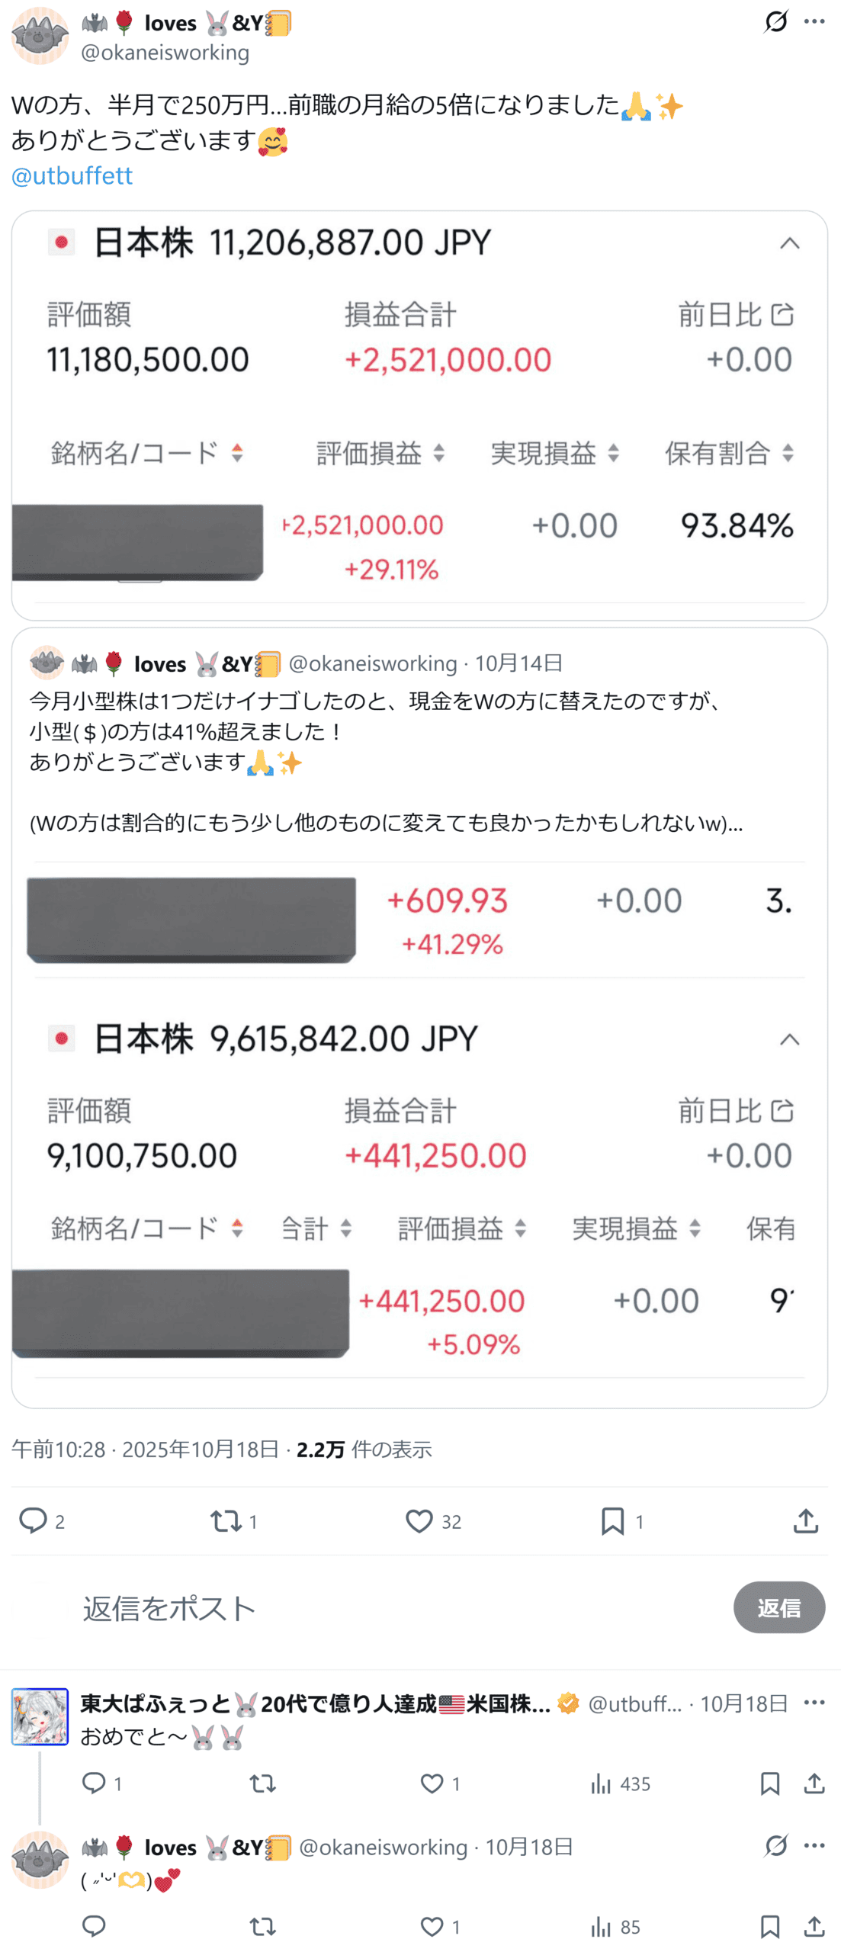Image resolution: width=841 pixels, height=1952 pixels.
Task: Open the anime avatar of the 東大ぱふぇっと reply
Action: click(x=40, y=1716)
